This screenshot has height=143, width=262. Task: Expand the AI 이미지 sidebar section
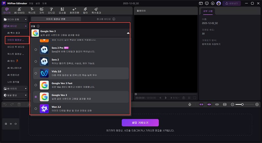click(x=15, y=88)
